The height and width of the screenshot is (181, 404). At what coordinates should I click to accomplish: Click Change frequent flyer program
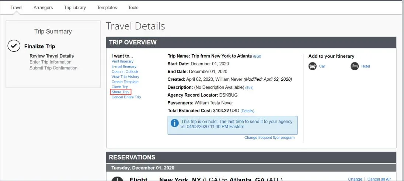pyautogui.click(x=269, y=138)
